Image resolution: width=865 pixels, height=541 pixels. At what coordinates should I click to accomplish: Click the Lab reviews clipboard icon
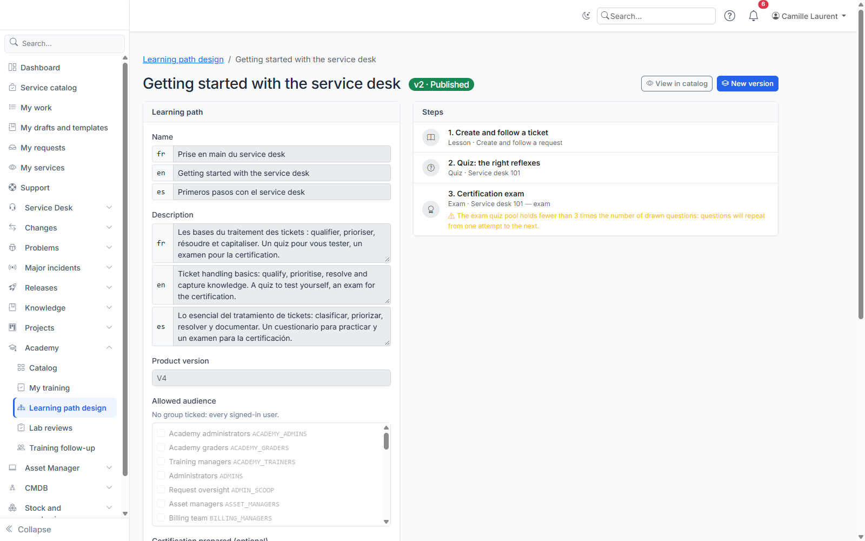point(21,428)
